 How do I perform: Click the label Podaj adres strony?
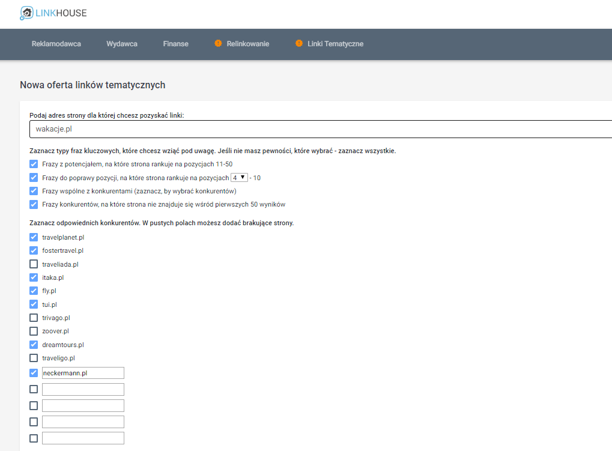(x=106, y=115)
